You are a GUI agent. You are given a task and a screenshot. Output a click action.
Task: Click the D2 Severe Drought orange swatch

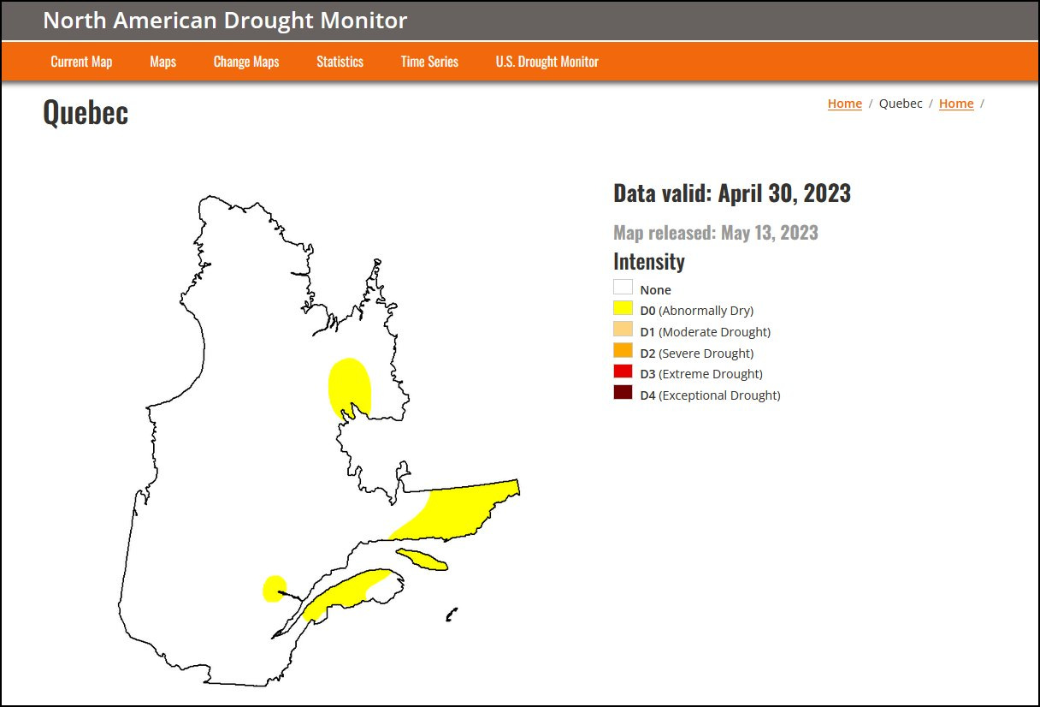pos(623,350)
